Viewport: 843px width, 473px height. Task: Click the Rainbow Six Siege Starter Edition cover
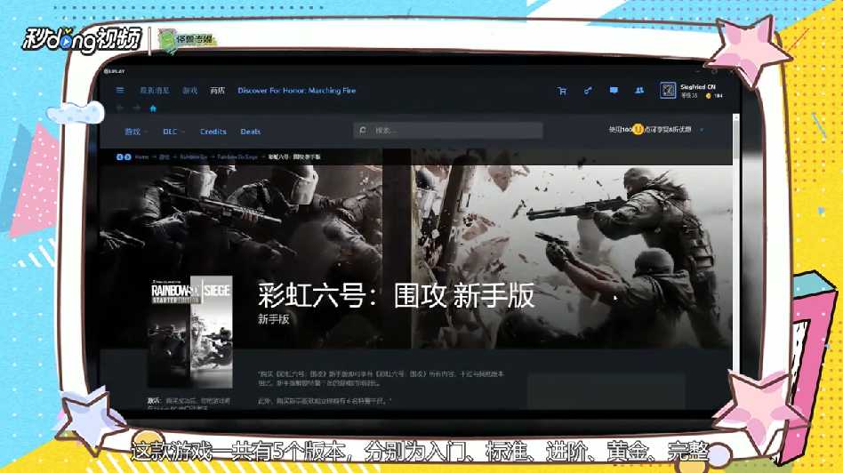pos(190,332)
